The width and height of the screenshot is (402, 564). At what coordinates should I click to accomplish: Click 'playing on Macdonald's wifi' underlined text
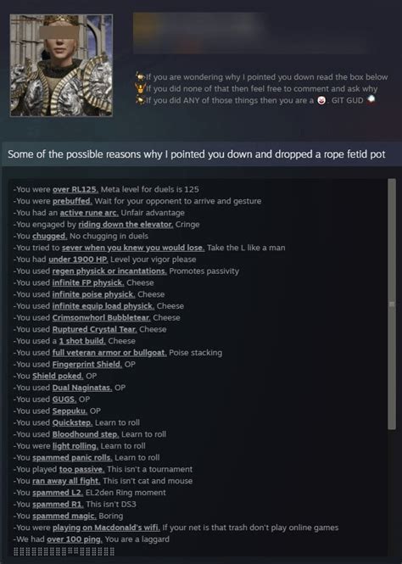click(106, 528)
